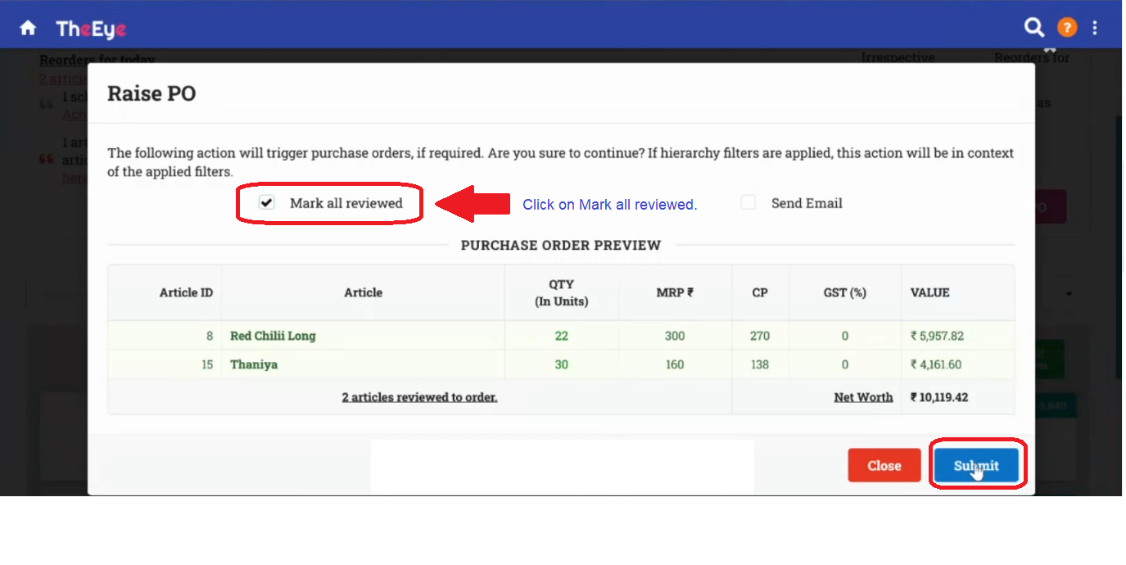Click Article ID 15
Image resolution: width=1126 pixels, height=565 pixels.
[207, 364]
